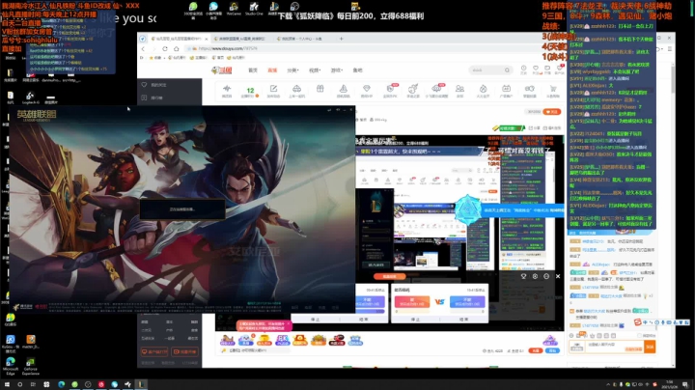Viewport: 695px width, 390px height.
Task: Expand 视频 dropdown in Douyu navigation
Action: tap(315, 70)
